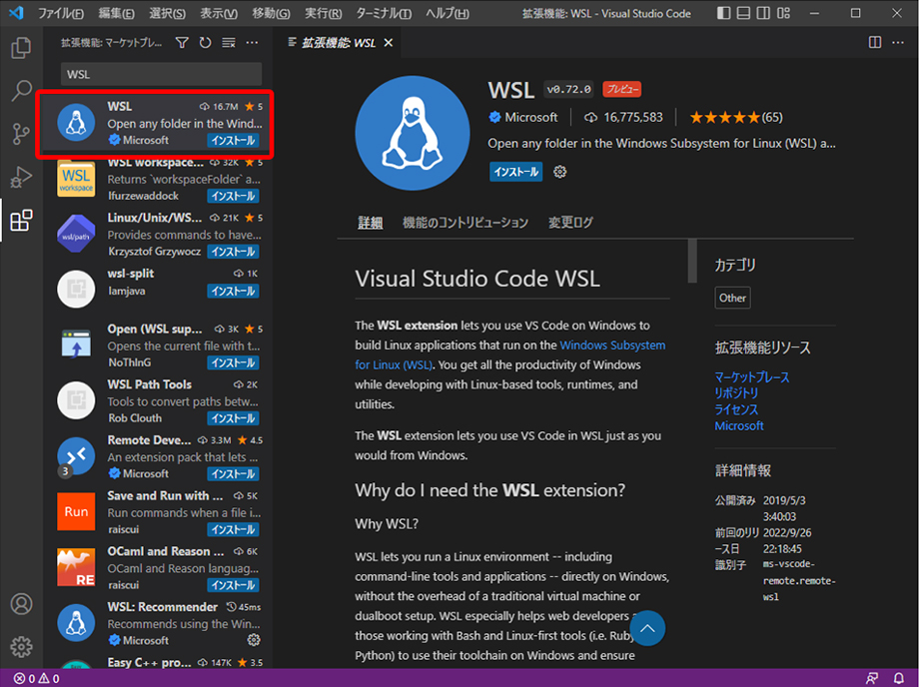Filter extensions with the funnel icon
The width and height of the screenshot is (919, 687).
(182, 43)
